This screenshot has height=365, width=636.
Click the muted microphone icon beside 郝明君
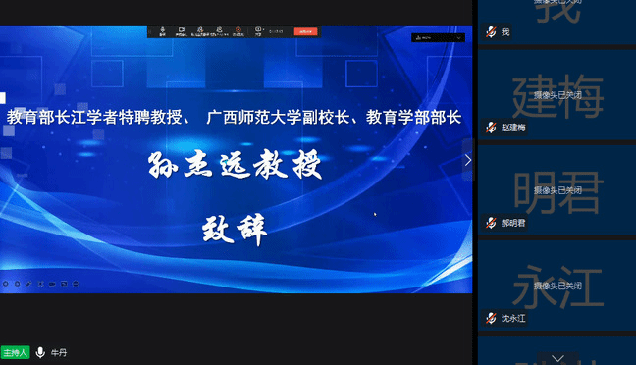pyautogui.click(x=491, y=223)
